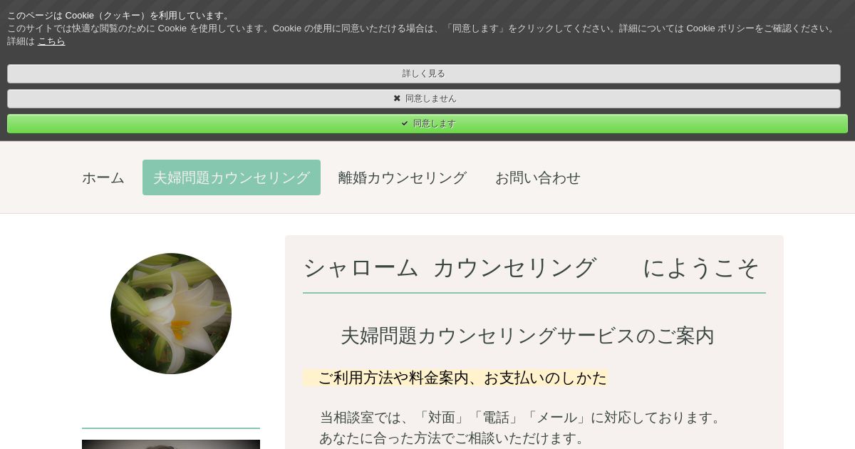
Task: Decline cookies with 同意しません button
Action: point(424,98)
